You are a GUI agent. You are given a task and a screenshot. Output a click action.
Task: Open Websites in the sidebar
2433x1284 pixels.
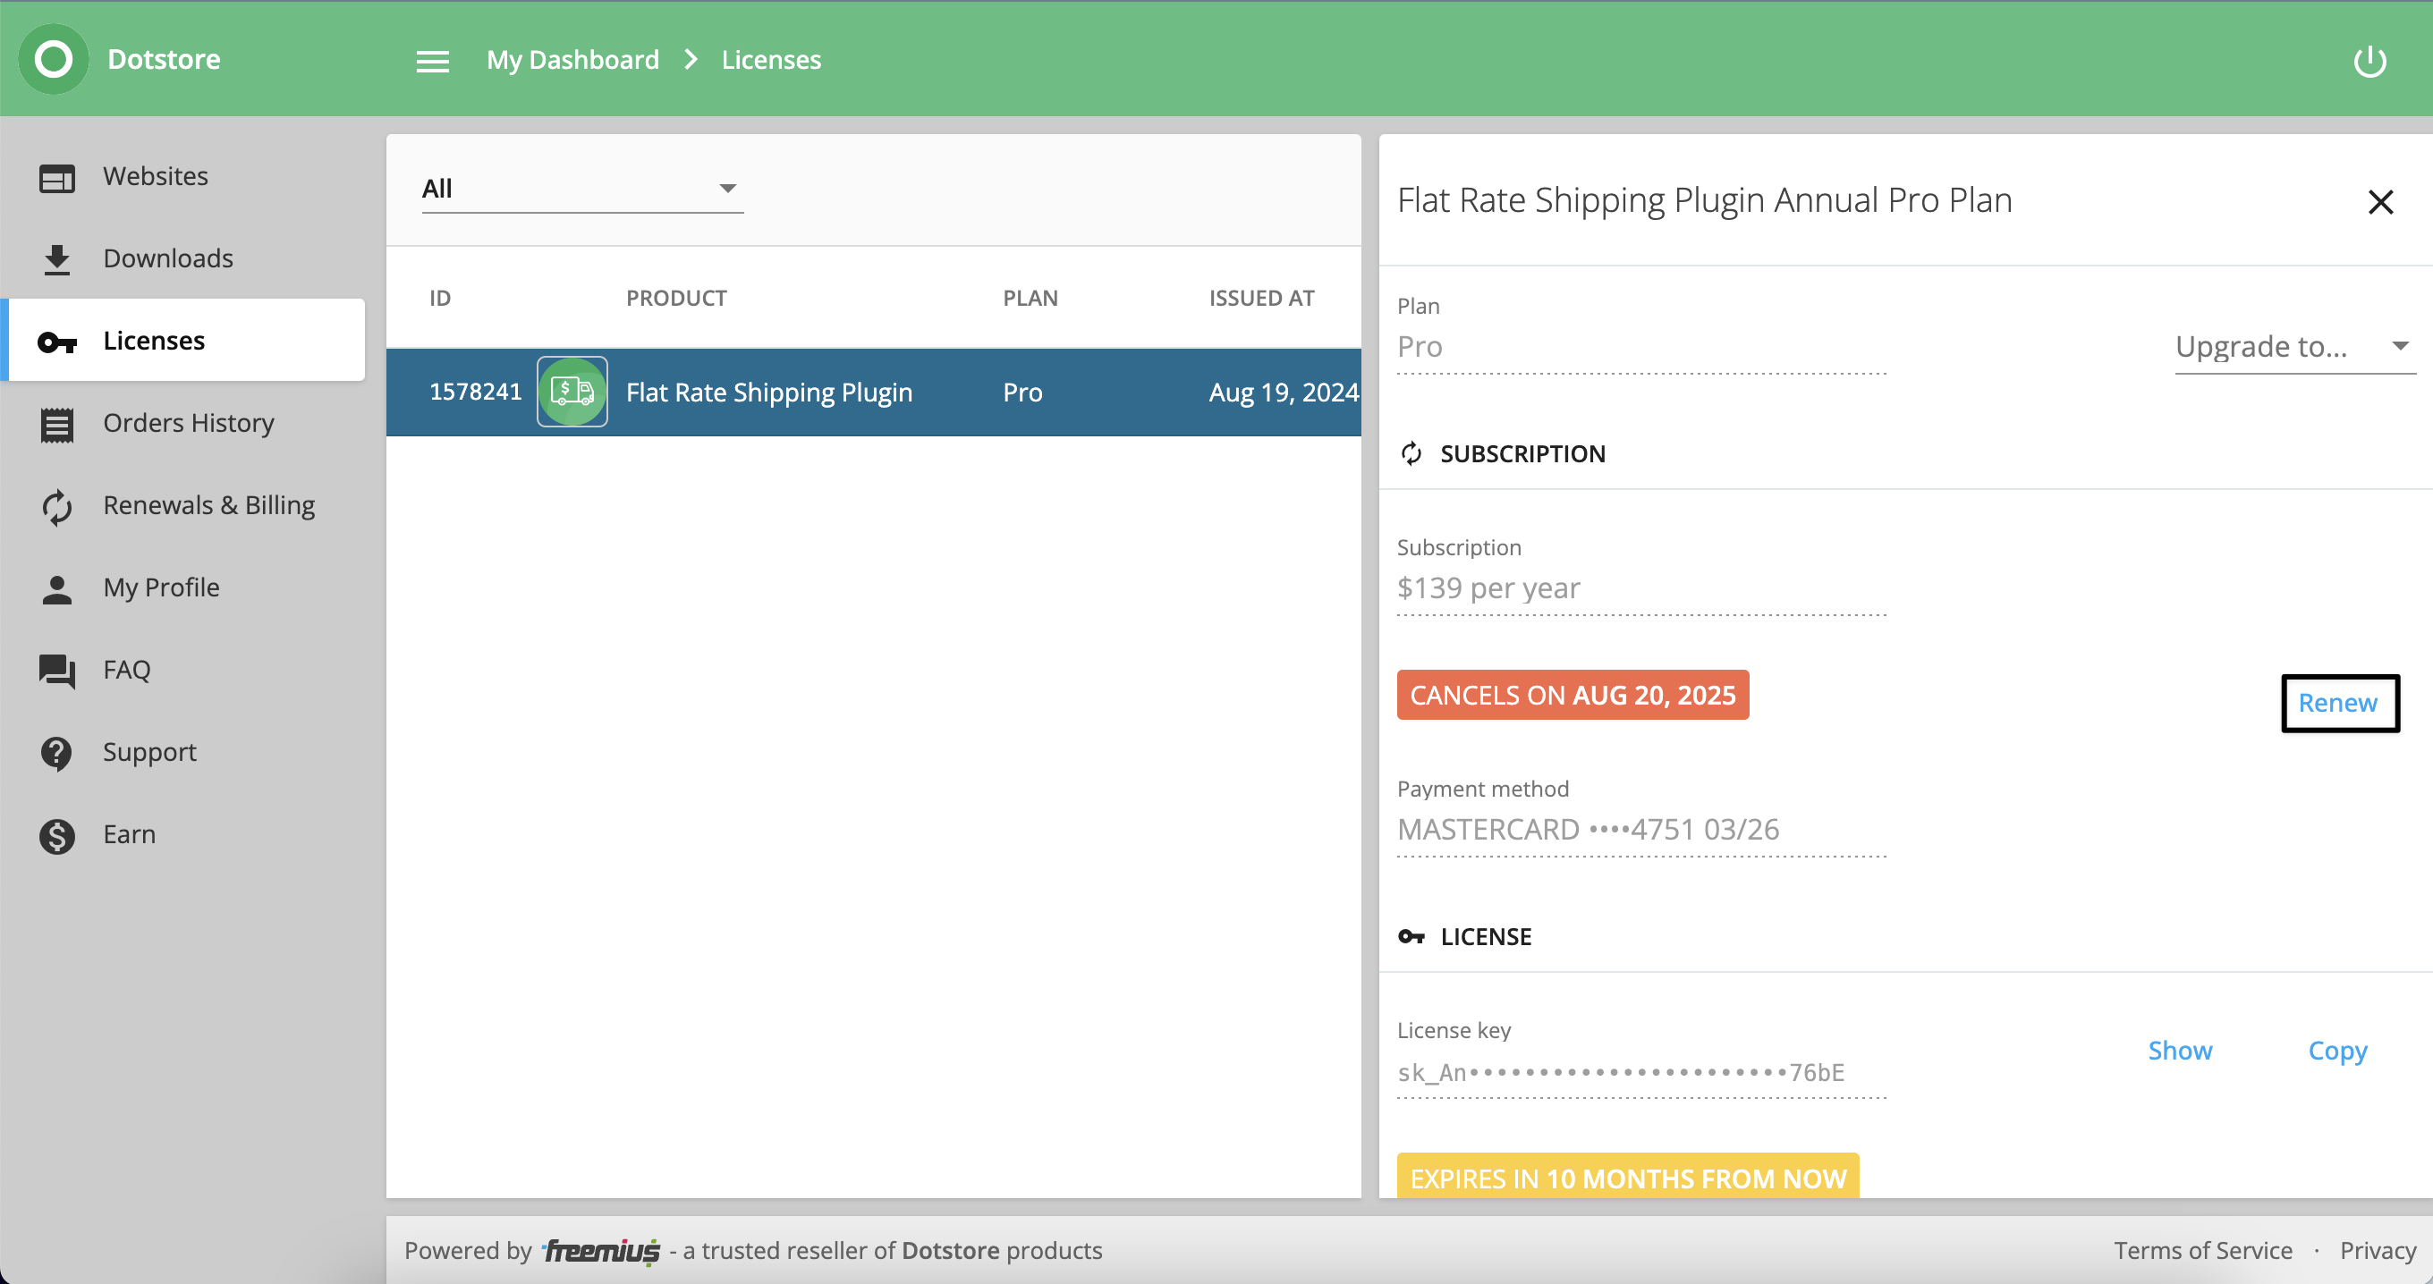pos(155,176)
